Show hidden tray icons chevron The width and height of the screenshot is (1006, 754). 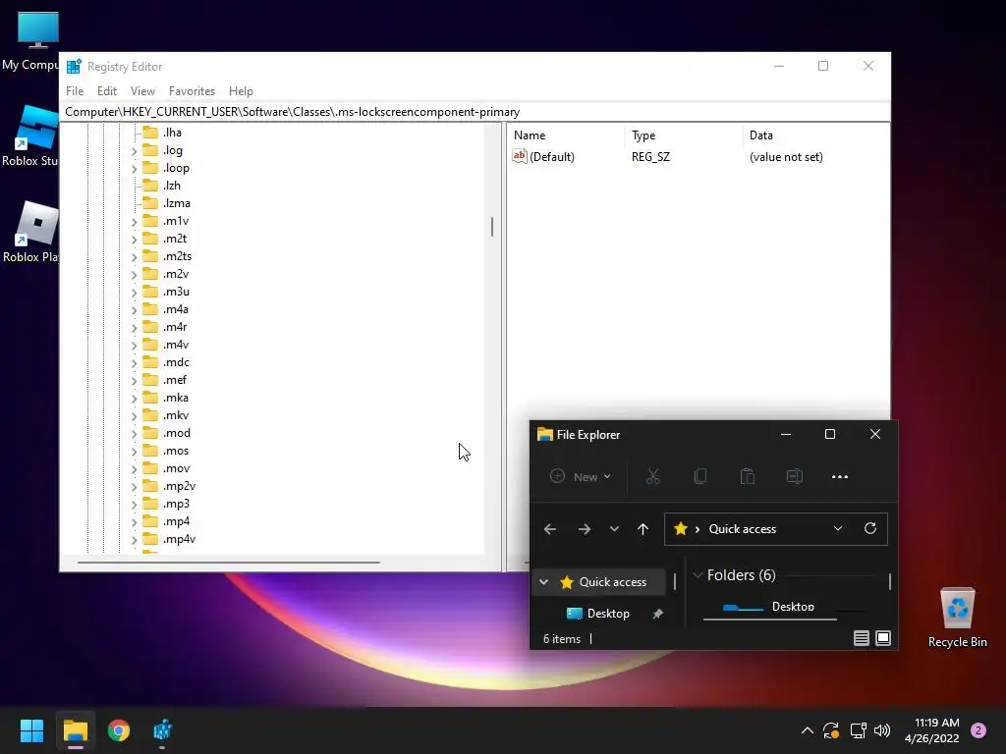click(x=808, y=730)
